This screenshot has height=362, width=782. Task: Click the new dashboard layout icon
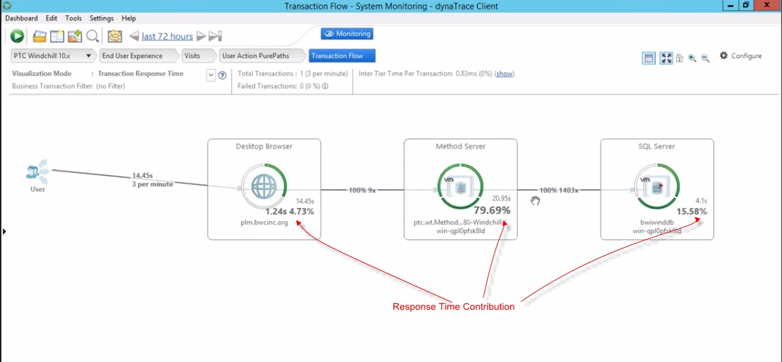[x=57, y=36]
